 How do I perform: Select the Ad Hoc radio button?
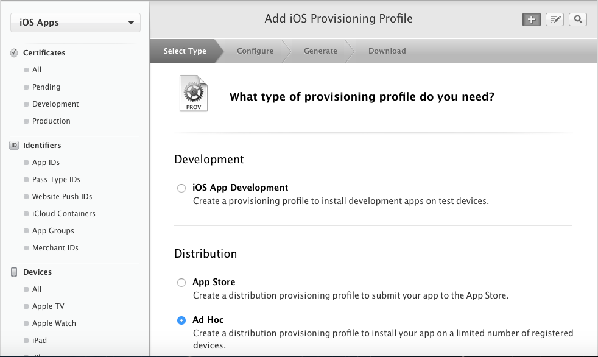pyautogui.click(x=181, y=320)
